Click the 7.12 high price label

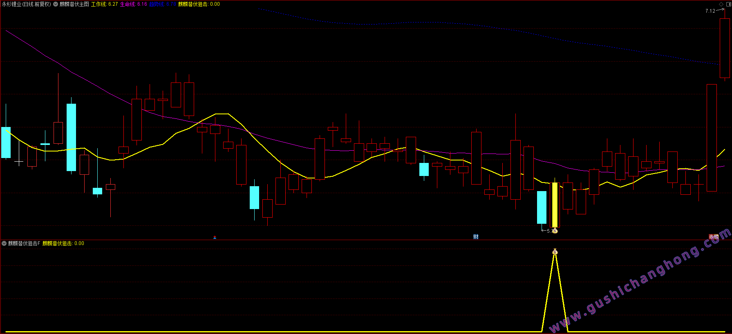[710, 11]
